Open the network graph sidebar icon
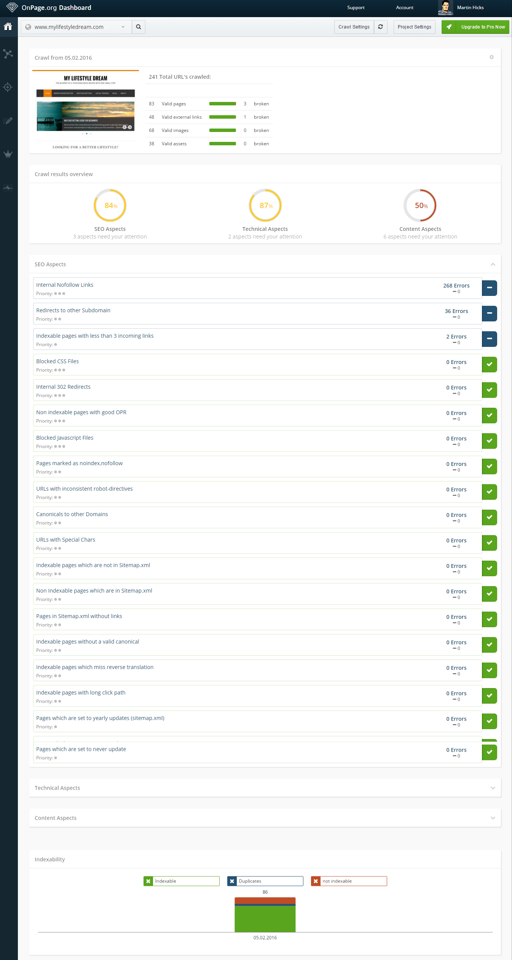Image resolution: width=512 pixels, height=960 pixels. coord(8,54)
